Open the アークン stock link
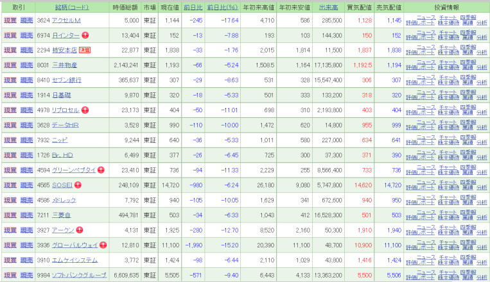Viewport: 490px width, 282px height. (63, 230)
